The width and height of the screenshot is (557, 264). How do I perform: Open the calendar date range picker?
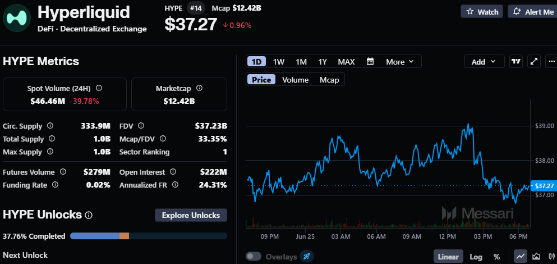370,62
